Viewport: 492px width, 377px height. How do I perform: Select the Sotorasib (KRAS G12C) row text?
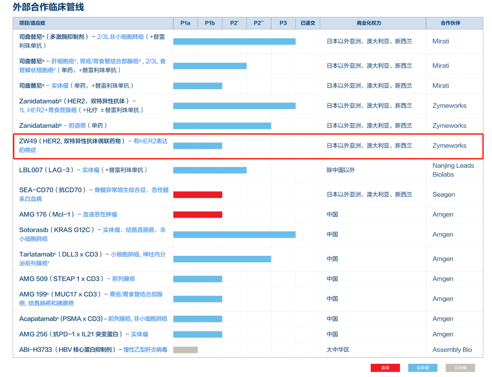pos(92,234)
